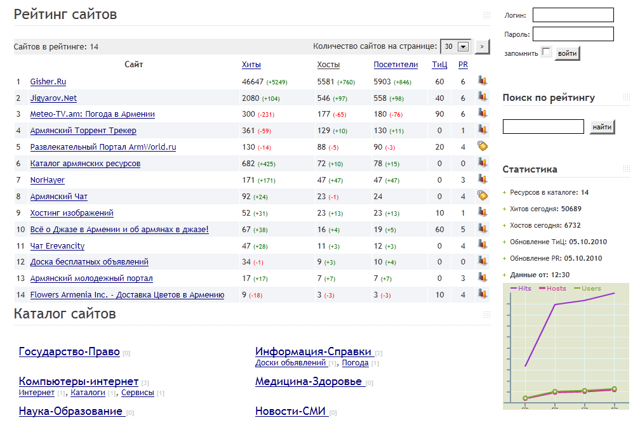
Task: Sort rating by Хиты column header
Action: coord(251,65)
